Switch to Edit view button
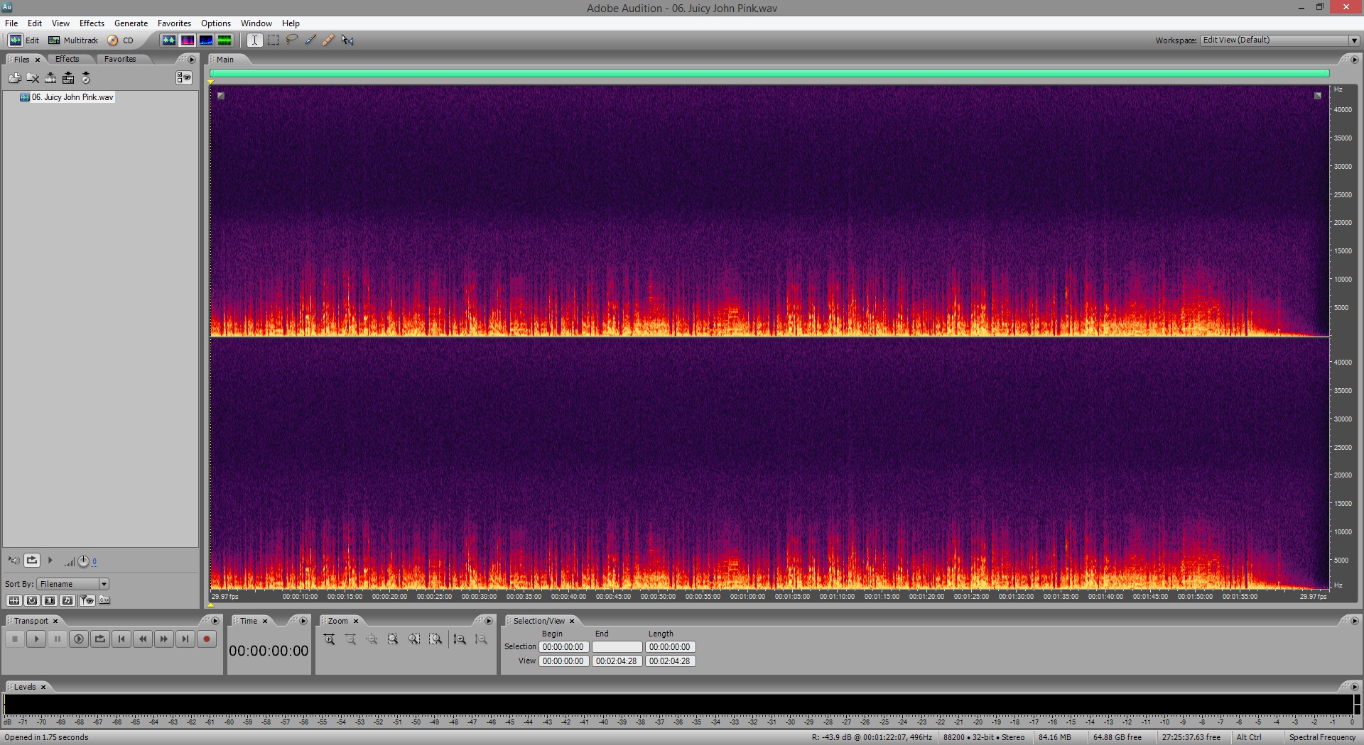This screenshot has height=745, width=1364. (x=24, y=40)
